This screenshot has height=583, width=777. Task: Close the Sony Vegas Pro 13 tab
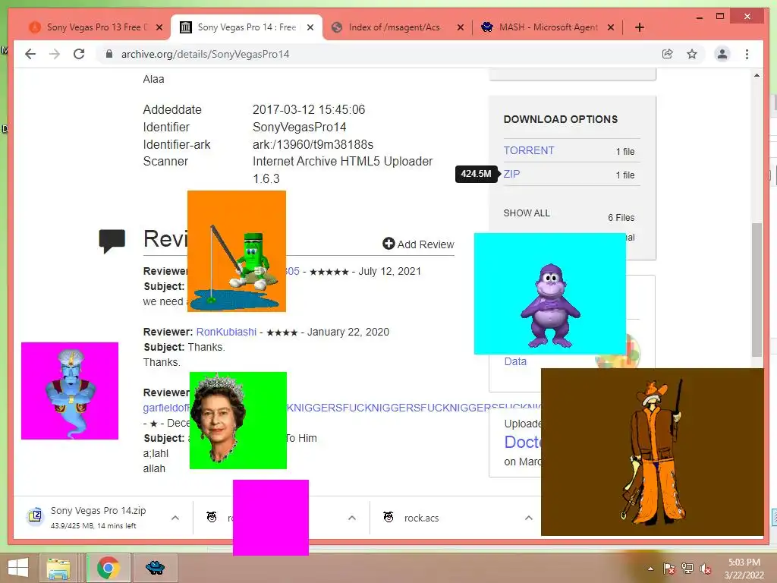[159, 27]
